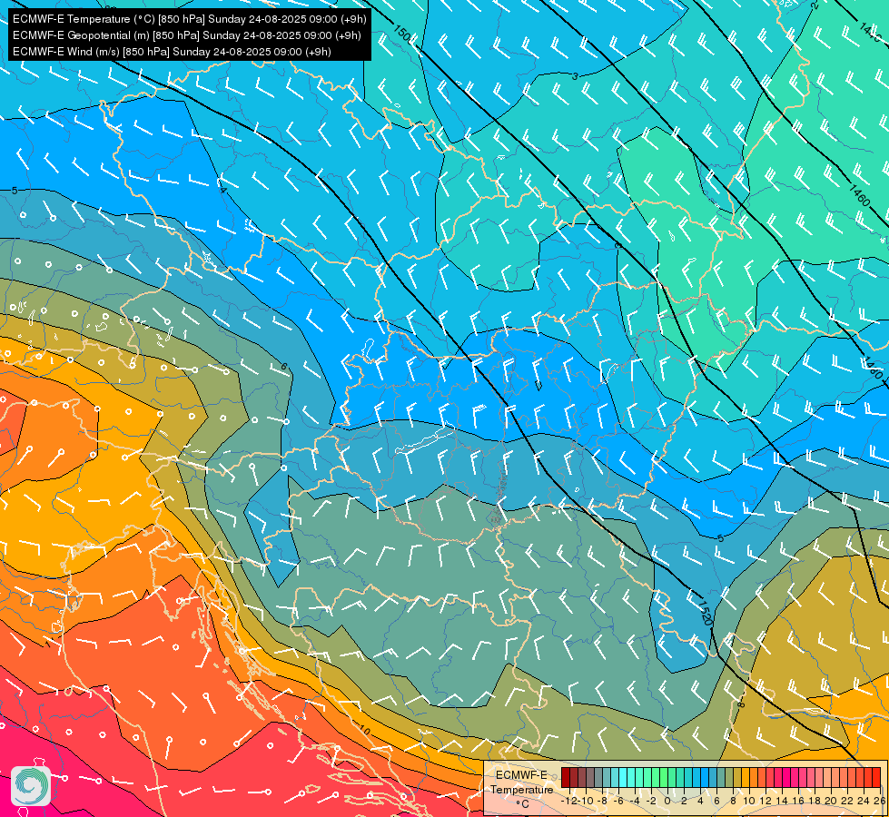Image resolution: width=889 pixels, height=817 pixels.
Task: Click the 12 tick label on the legend
Action: [766, 801]
